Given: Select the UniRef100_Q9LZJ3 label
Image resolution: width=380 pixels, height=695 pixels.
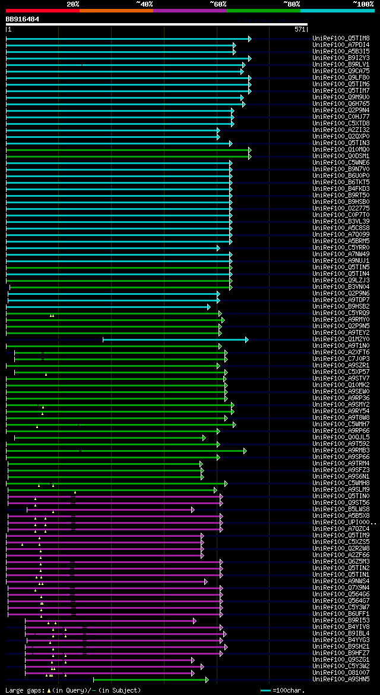Looking at the screenshot, I should [341, 281].
